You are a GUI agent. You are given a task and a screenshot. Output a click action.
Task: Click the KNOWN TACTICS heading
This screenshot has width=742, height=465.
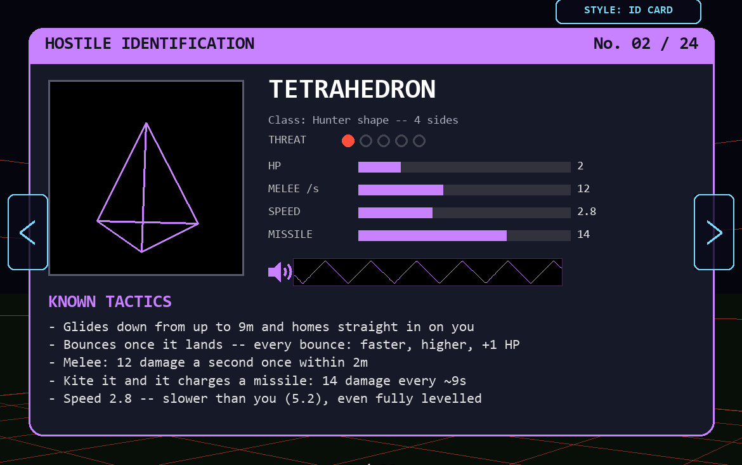[110, 301]
